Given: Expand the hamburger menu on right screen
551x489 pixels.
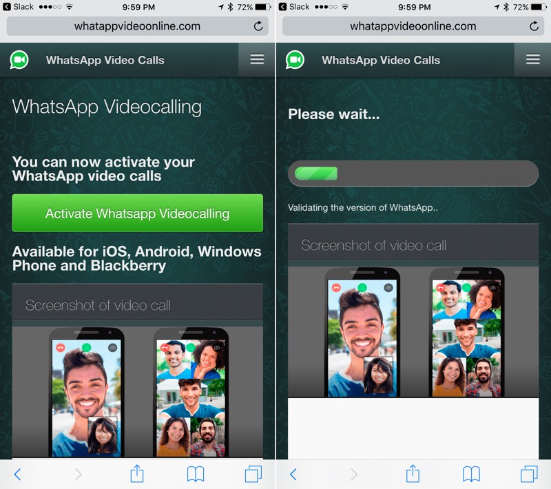Looking at the screenshot, I should (x=532, y=60).
